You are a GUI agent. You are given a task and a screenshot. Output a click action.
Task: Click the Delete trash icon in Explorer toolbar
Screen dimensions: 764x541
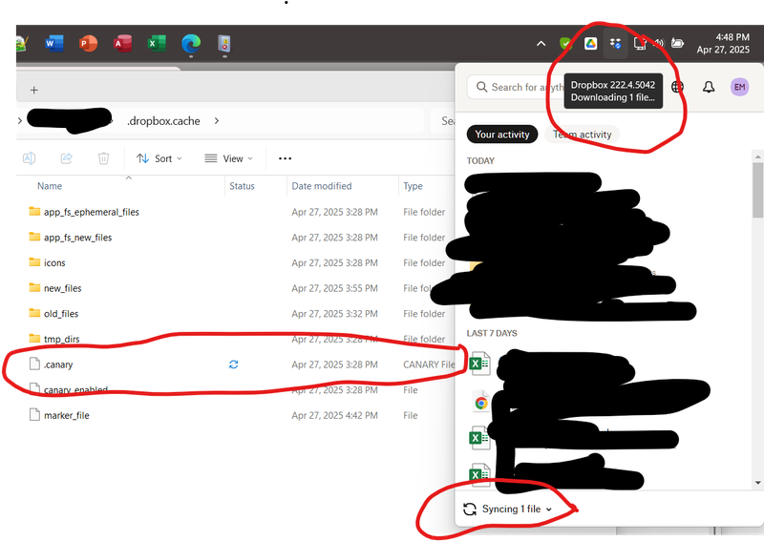click(103, 158)
